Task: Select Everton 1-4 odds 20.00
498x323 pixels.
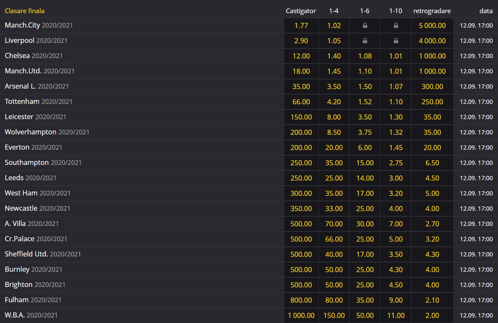Action: click(x=334, y=148)
